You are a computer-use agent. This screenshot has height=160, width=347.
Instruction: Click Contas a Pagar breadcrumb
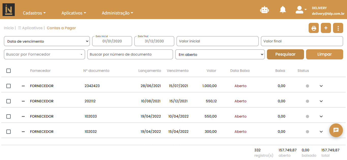[61, 28]
